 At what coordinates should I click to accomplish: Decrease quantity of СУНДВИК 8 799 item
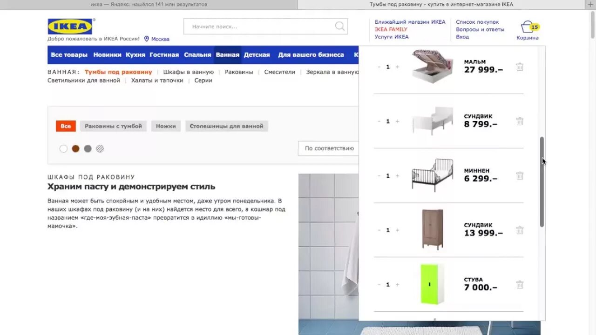click(379, 121)
